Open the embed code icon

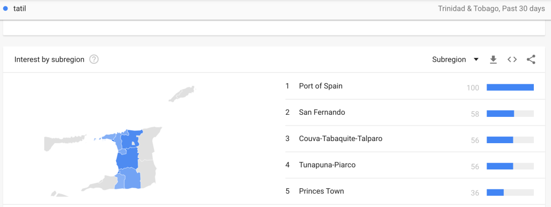(512, 60)
